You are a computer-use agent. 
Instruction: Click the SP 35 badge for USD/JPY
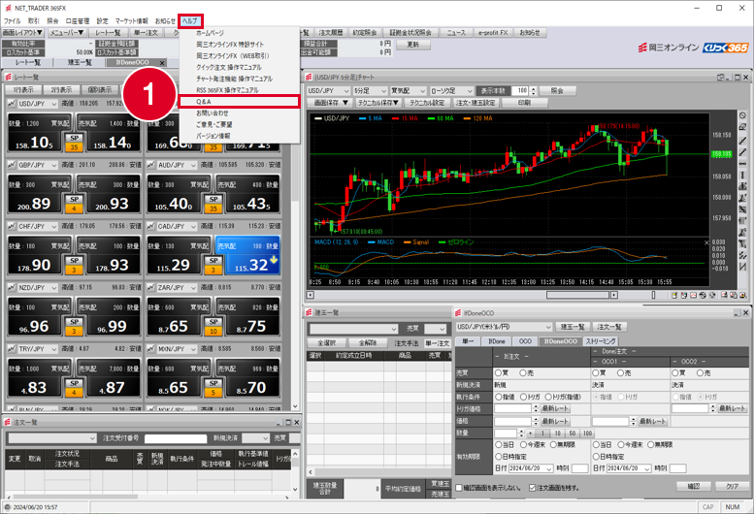[x=74, y=143]
